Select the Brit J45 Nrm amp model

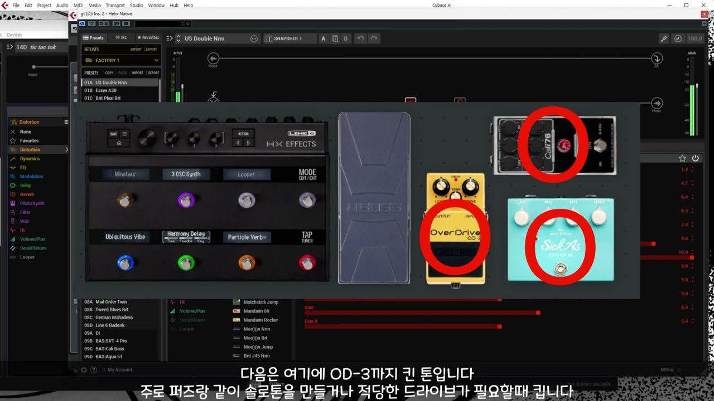click(257, 356)
